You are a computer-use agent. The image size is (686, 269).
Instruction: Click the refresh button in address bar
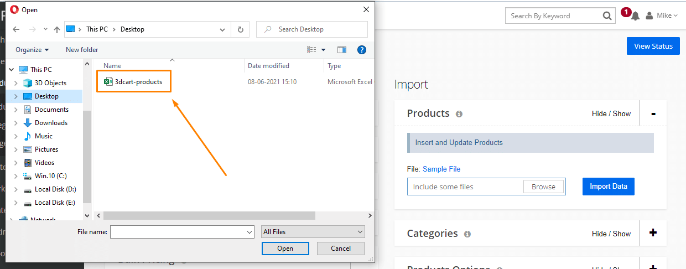click(240, 29)
